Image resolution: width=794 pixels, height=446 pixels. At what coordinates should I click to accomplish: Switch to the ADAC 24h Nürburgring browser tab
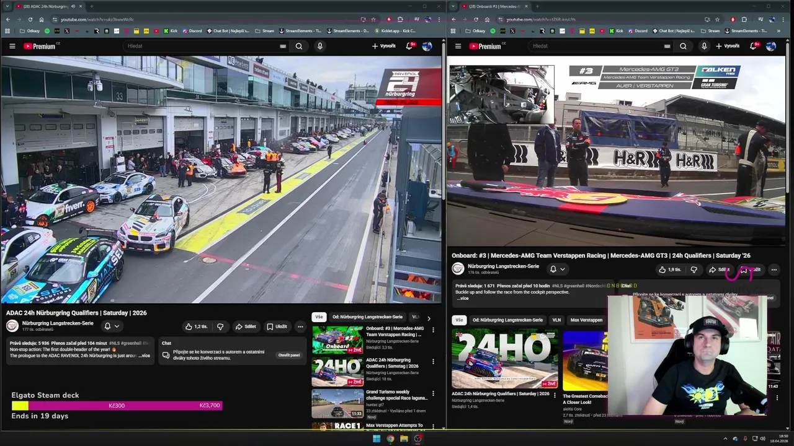tap(47, 6)
